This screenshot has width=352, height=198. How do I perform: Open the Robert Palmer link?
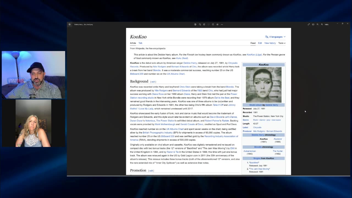point(213,121)
